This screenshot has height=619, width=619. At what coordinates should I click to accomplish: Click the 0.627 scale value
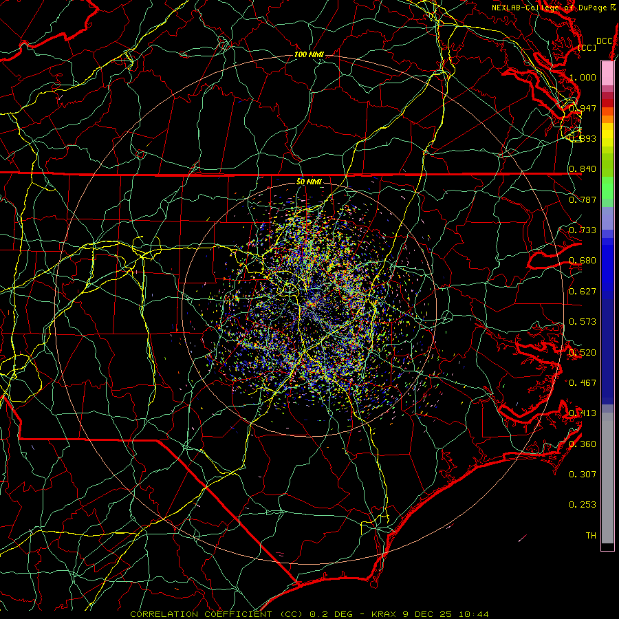583,292
